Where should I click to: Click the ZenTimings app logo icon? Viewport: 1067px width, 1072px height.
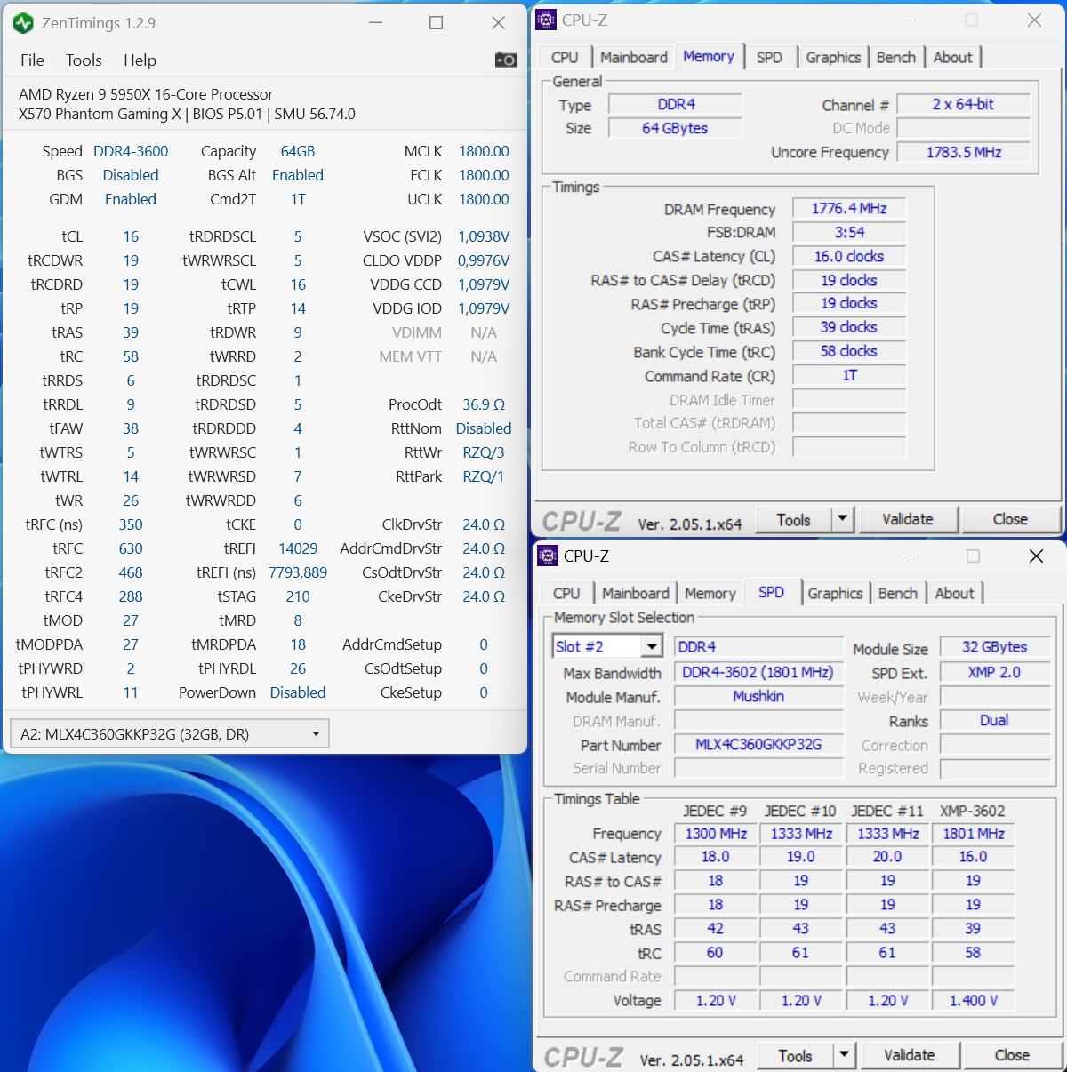[24, 23]
